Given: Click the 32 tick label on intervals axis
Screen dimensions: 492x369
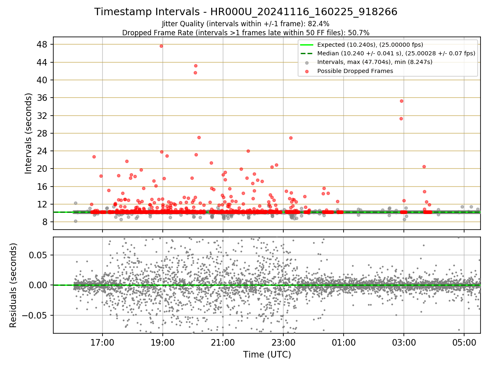Looking at the screenshot, I should (42, 116).
